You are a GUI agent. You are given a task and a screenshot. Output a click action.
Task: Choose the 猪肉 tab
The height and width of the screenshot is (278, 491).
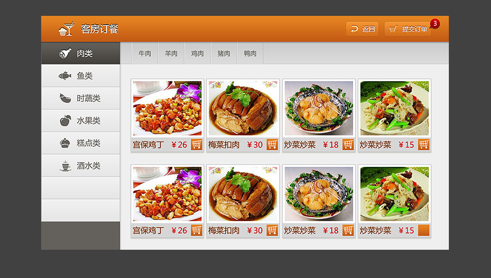click(x=224, y=54)
